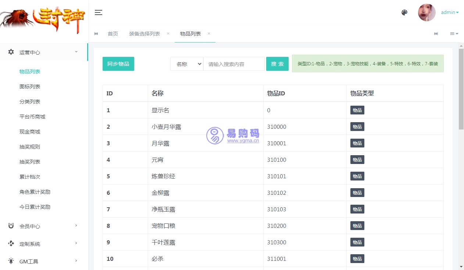Select the 净瓶玉露 name cell
This screenshot has width=464, height=270.
[206, 209]
